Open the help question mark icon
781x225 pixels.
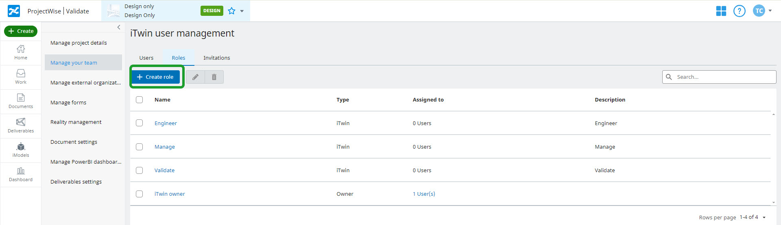739,11
